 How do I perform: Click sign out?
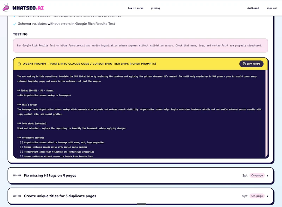272,8
